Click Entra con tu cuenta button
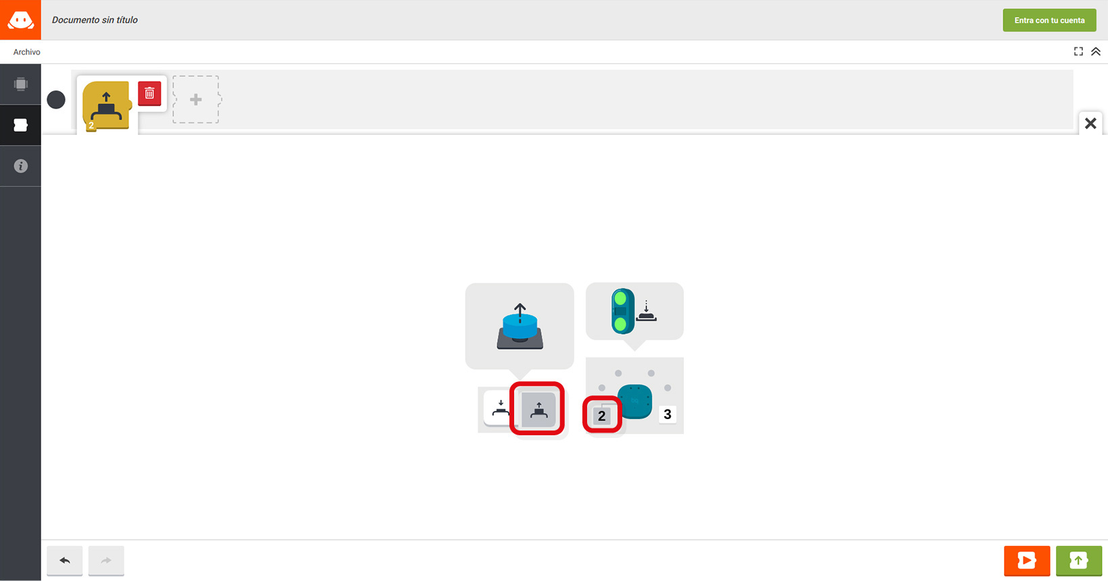The height and width of the screenshot is (581, 1108). pyautogui.click(x=1049, y=20)
